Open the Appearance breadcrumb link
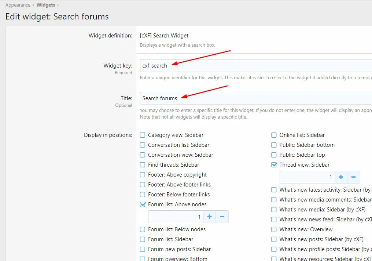The width and height of the screenshot is (372, 261). tap(18, 5)
